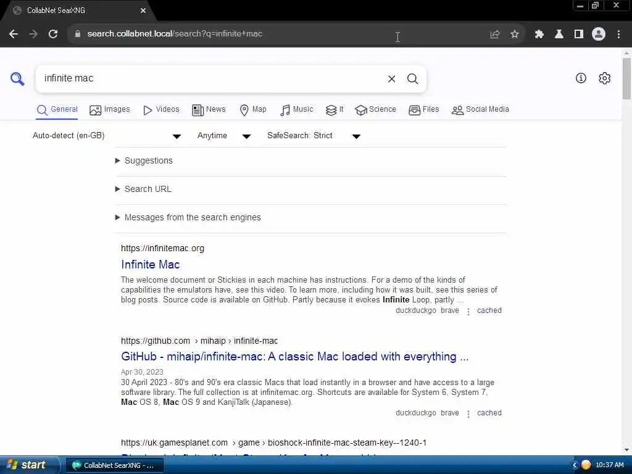Open the profile avatar menu
Screen dimensions: 632x474
pos(599,35)
